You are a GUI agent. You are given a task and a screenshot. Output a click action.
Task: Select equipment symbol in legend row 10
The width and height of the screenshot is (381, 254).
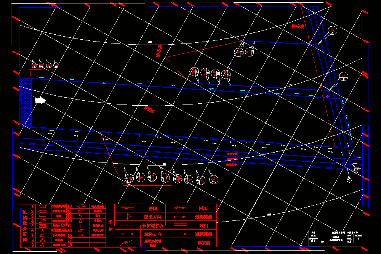pos(81,206)
